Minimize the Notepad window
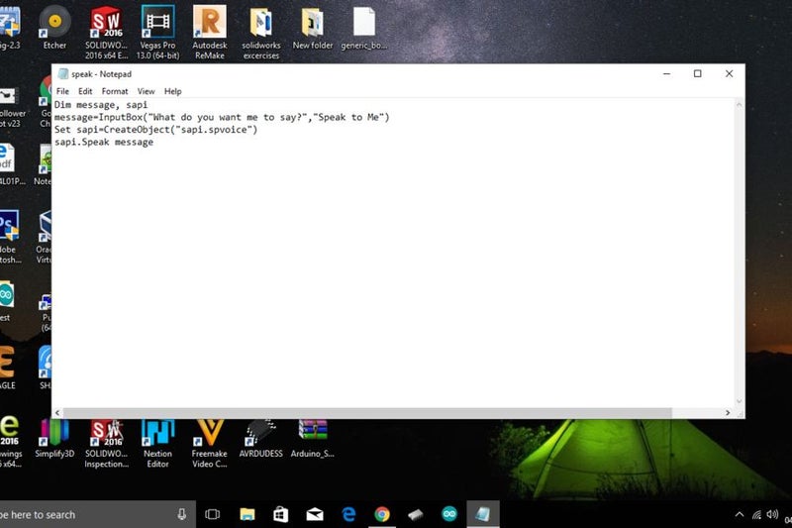 tap(666, 73)
